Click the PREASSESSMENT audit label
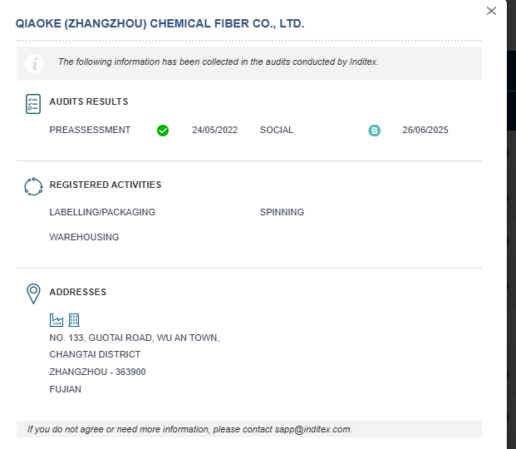 (90, 131)
